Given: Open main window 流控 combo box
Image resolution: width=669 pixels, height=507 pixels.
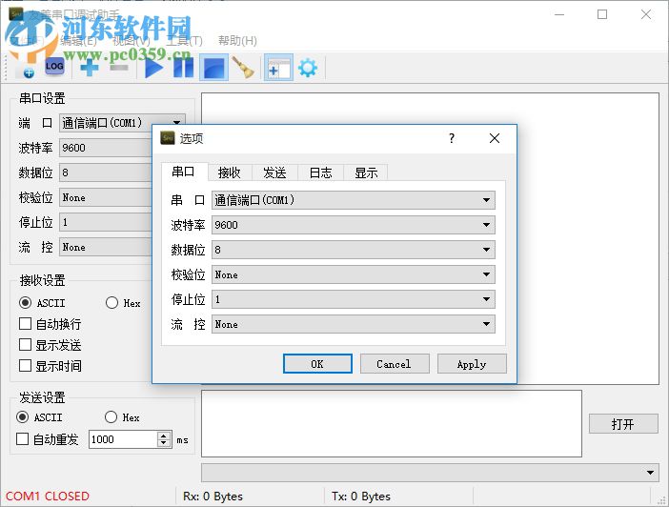Looking at the screenshot, I should 106,247.
